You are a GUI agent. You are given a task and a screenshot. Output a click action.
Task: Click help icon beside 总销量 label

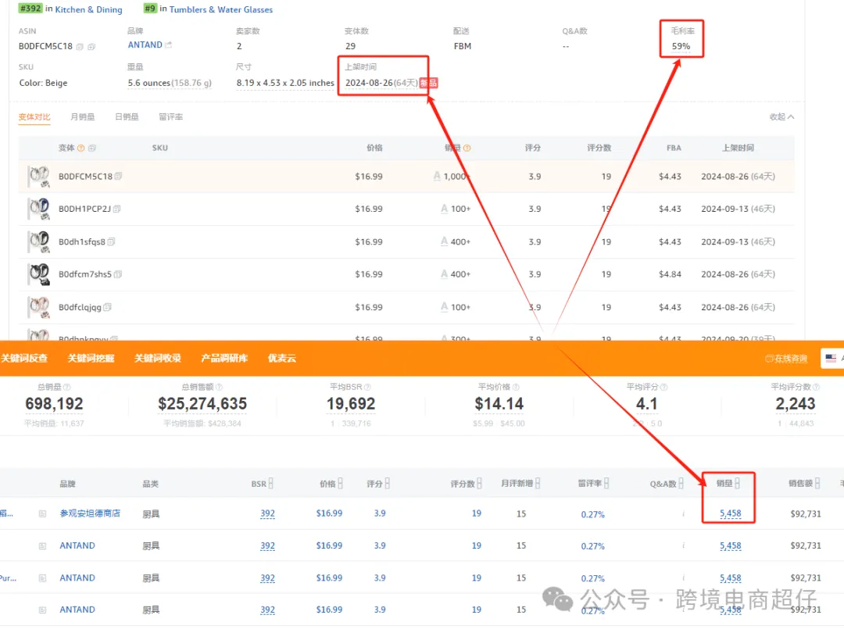(66, 387)
